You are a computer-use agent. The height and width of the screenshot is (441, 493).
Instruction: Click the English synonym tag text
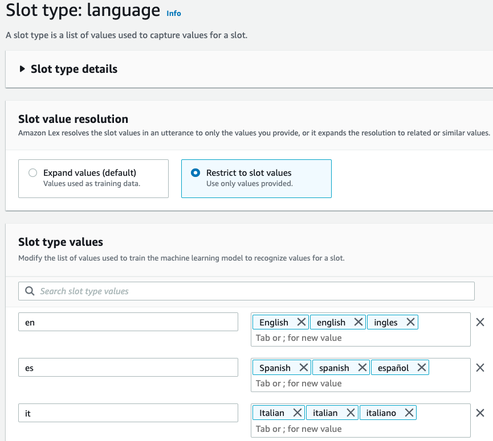[274, 322]
